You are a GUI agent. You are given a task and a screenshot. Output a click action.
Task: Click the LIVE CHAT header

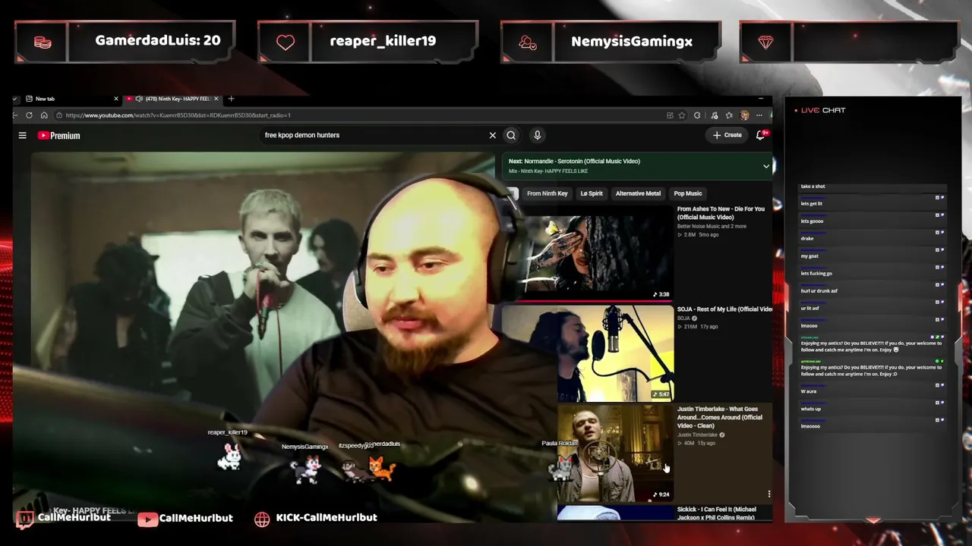point(822,110)
